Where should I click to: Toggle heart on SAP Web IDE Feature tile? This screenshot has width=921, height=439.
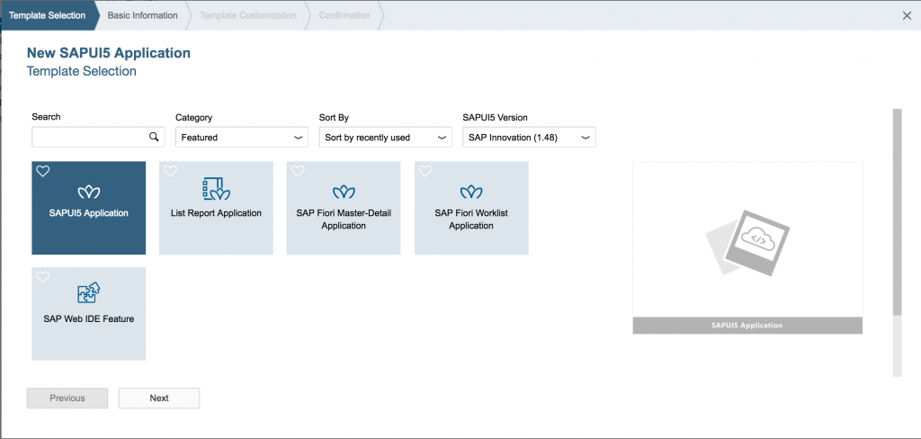pos(43,277)
